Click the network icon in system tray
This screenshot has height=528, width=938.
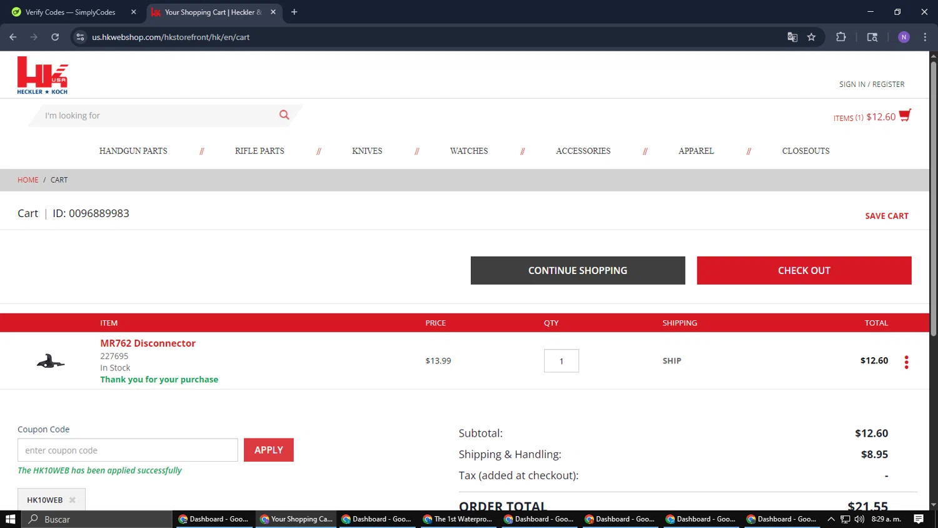click(845, 519)
